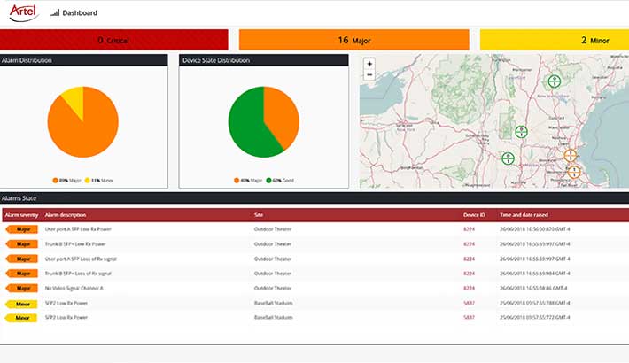Sort table by Site column header
This screenshot has height=363, width=629.
[259, 215]
